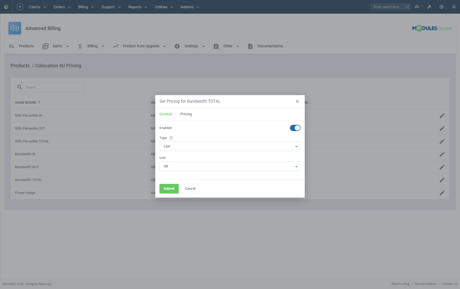Screen dimensions: 460x289
Task: Sort by USAGE RECORD column header
Action: pos(28,102)
